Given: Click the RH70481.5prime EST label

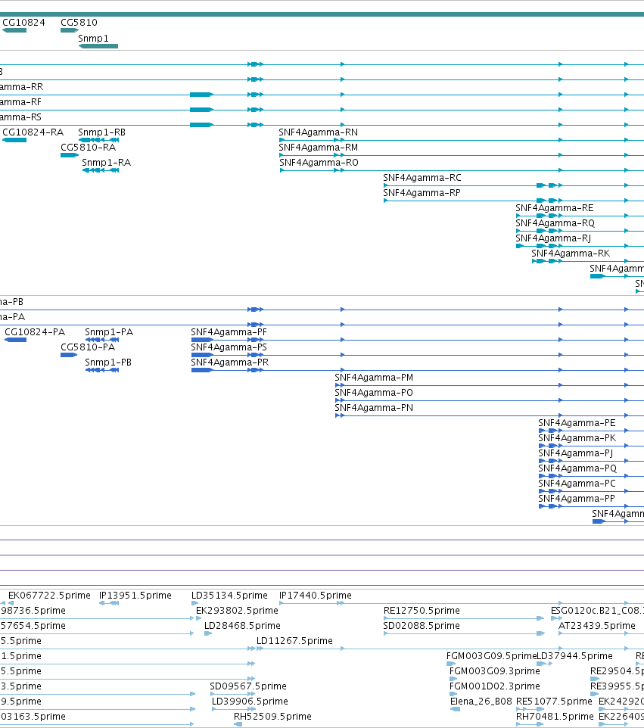Looking at the screenshot, I should tap(555, 717).
